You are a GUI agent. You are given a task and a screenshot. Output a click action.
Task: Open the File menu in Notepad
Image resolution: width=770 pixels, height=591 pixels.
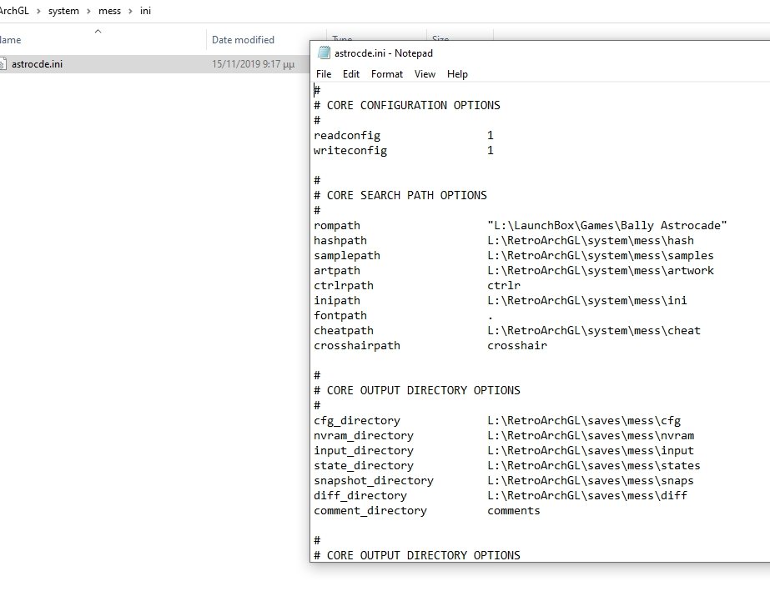pos(324,74)
